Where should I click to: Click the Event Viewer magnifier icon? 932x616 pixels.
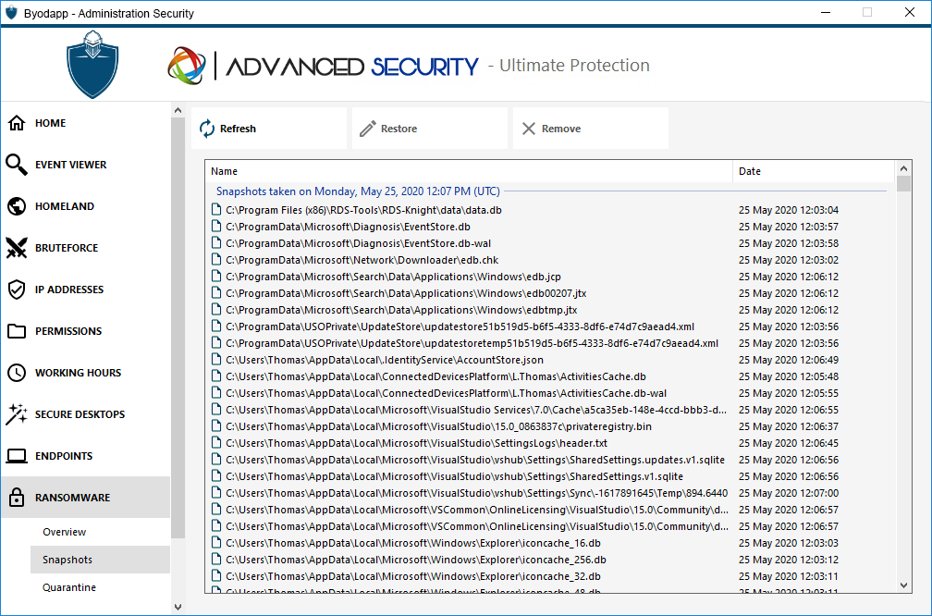tap(17, 165)
